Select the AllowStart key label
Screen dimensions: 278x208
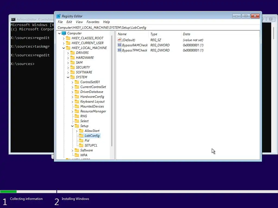[92, 131]
